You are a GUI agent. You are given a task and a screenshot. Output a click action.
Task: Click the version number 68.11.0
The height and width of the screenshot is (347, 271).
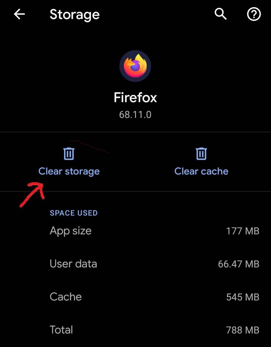[x=135, y=115]
